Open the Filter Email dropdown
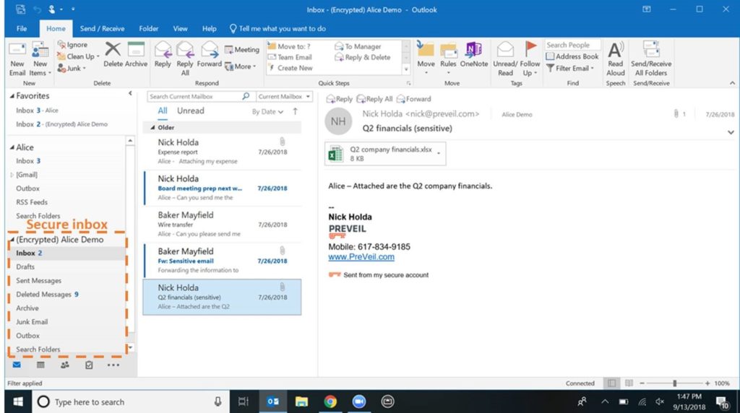This screenshot has height=413, width=740. (x=570, y=68)
